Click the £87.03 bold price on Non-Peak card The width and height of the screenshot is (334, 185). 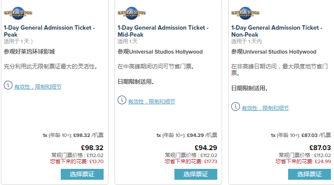point(320,147)
